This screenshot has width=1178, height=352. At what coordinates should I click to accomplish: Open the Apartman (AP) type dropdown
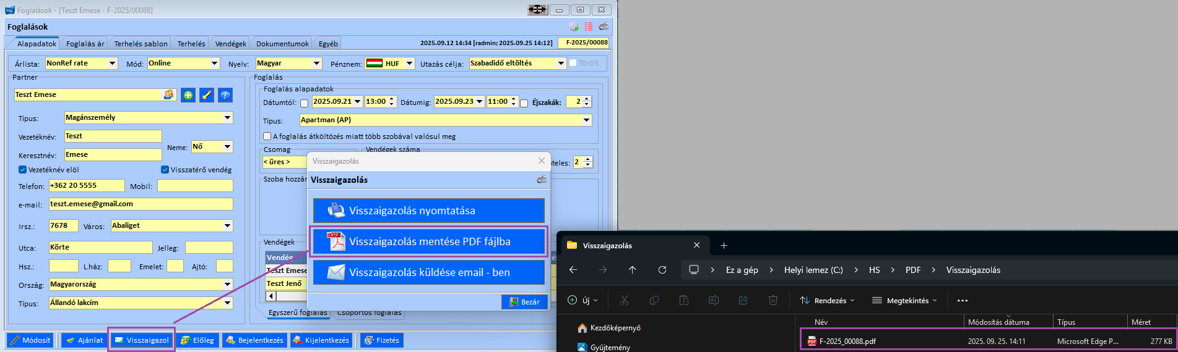coord(586,120)
